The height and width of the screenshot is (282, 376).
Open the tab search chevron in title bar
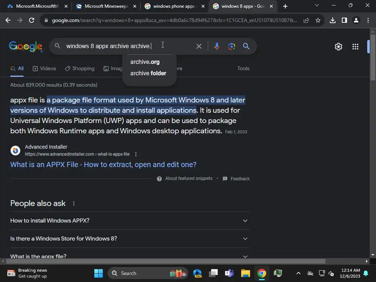click(317, 5)
